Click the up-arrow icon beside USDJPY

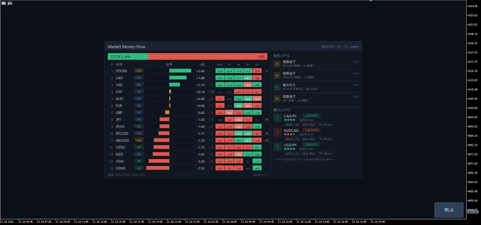point(277,147)
